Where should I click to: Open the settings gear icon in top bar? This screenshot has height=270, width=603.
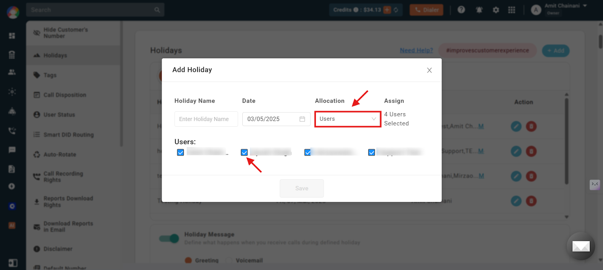[x=496, y=10]
